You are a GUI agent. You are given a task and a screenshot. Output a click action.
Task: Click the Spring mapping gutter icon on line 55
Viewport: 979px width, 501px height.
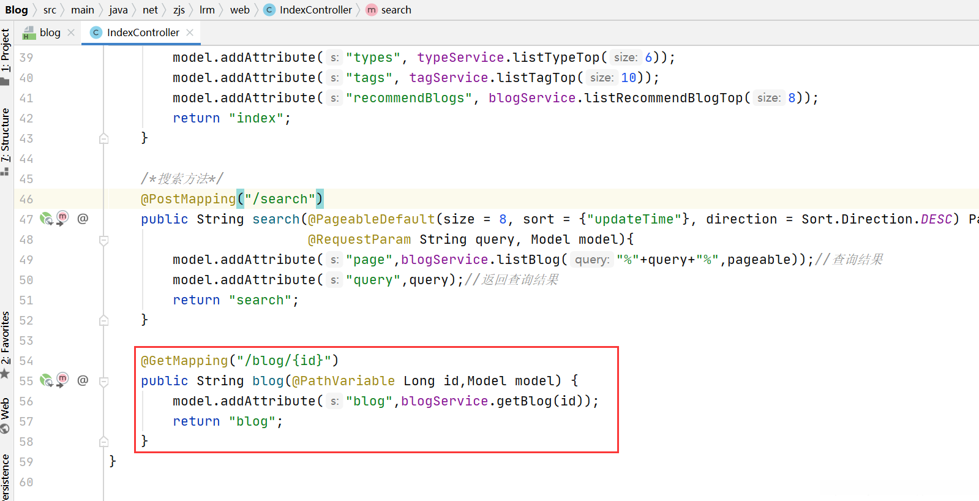[x=46, y=380]
